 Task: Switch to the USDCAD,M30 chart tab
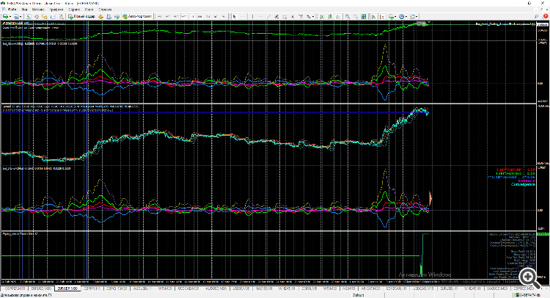(188, 288)
